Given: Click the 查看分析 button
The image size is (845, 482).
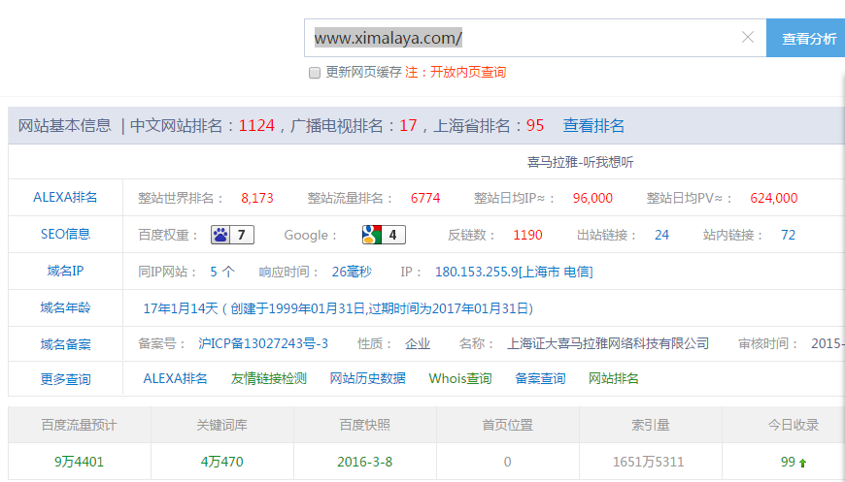Looking at the screenshot, I should pyautogui.click(x=806, y=38).
